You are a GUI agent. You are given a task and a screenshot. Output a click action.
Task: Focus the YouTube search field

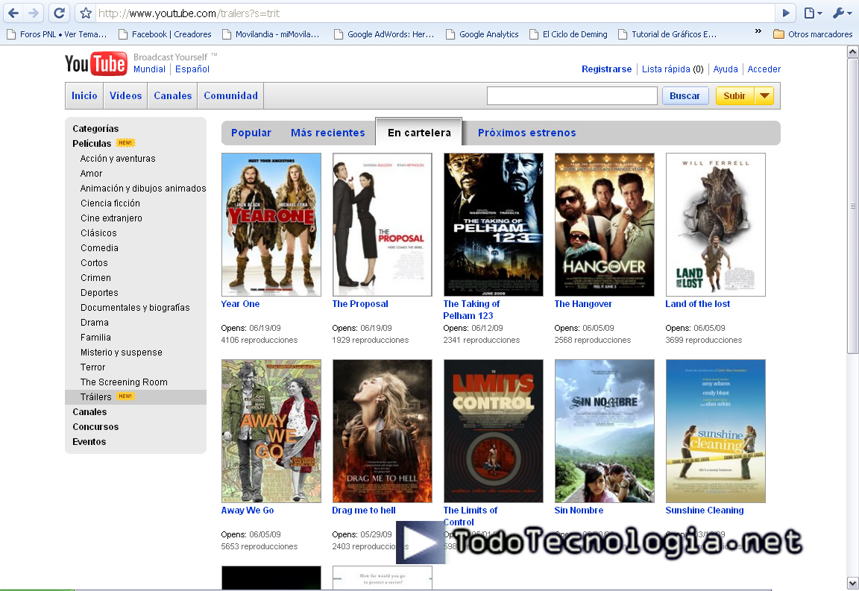[x=572, y=96]
